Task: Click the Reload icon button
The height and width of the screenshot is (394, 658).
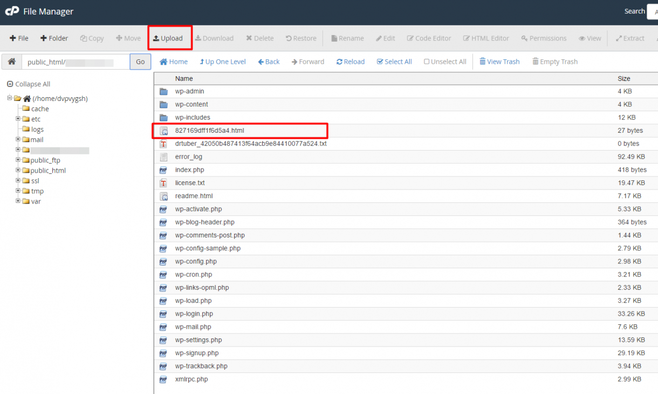Action: click(350, 62)
